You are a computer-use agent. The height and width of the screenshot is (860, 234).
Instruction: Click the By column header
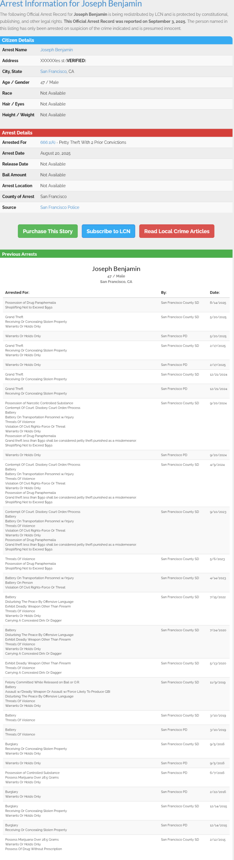click(164, 293)
